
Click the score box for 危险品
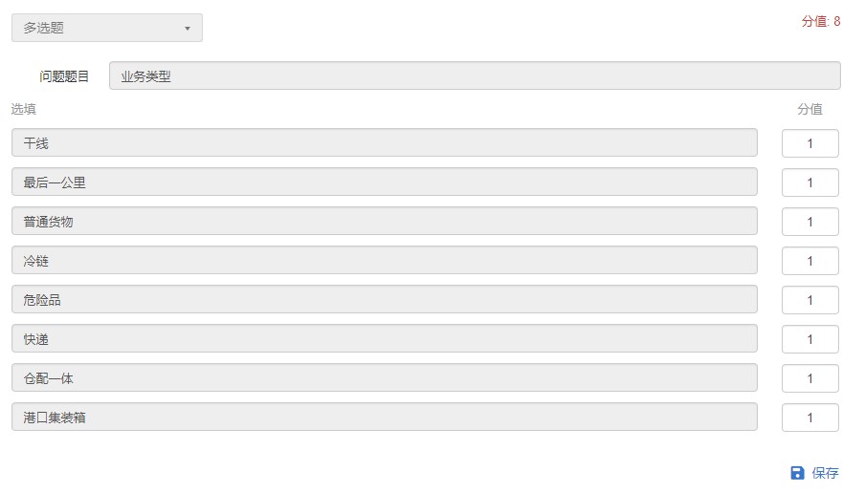click(810, 300)
